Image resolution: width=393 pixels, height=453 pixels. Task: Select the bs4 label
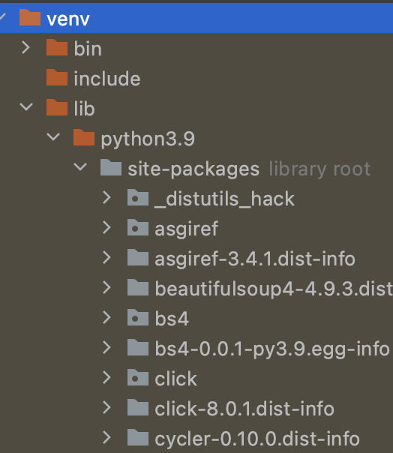pos(172,319)
